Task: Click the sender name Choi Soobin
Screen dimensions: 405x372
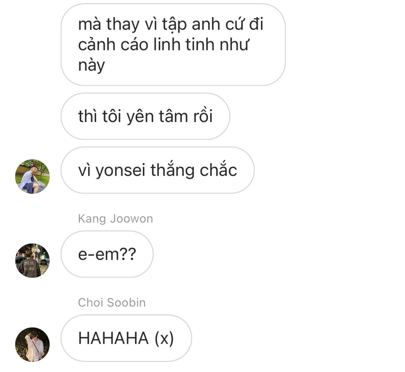Action: [112, 302]
